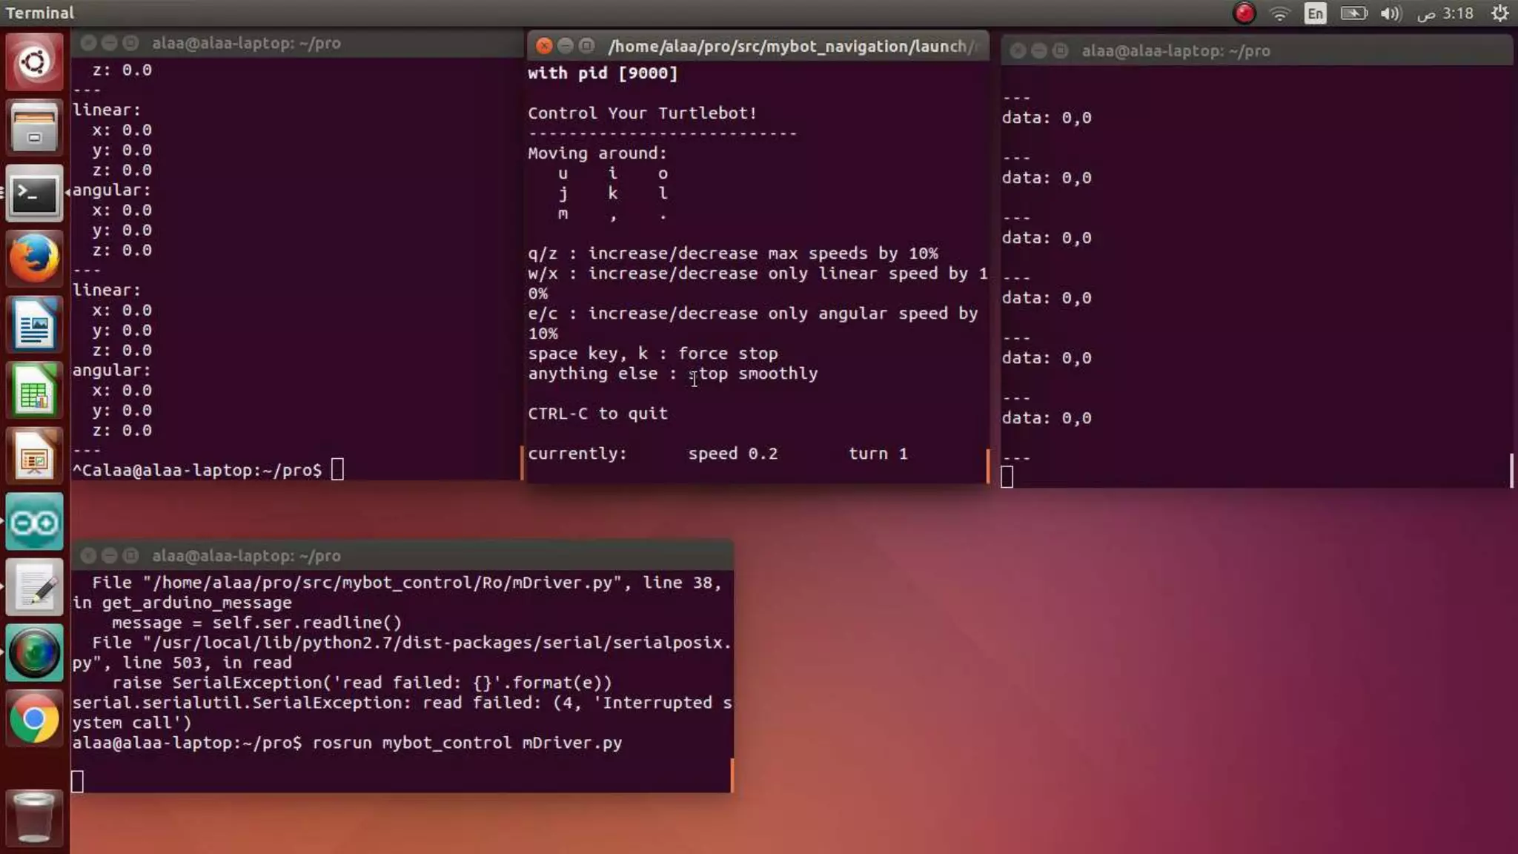Open LibreOffice Impress presentation icon
This screenshot has width=1518, height=854.
point(34,456)
